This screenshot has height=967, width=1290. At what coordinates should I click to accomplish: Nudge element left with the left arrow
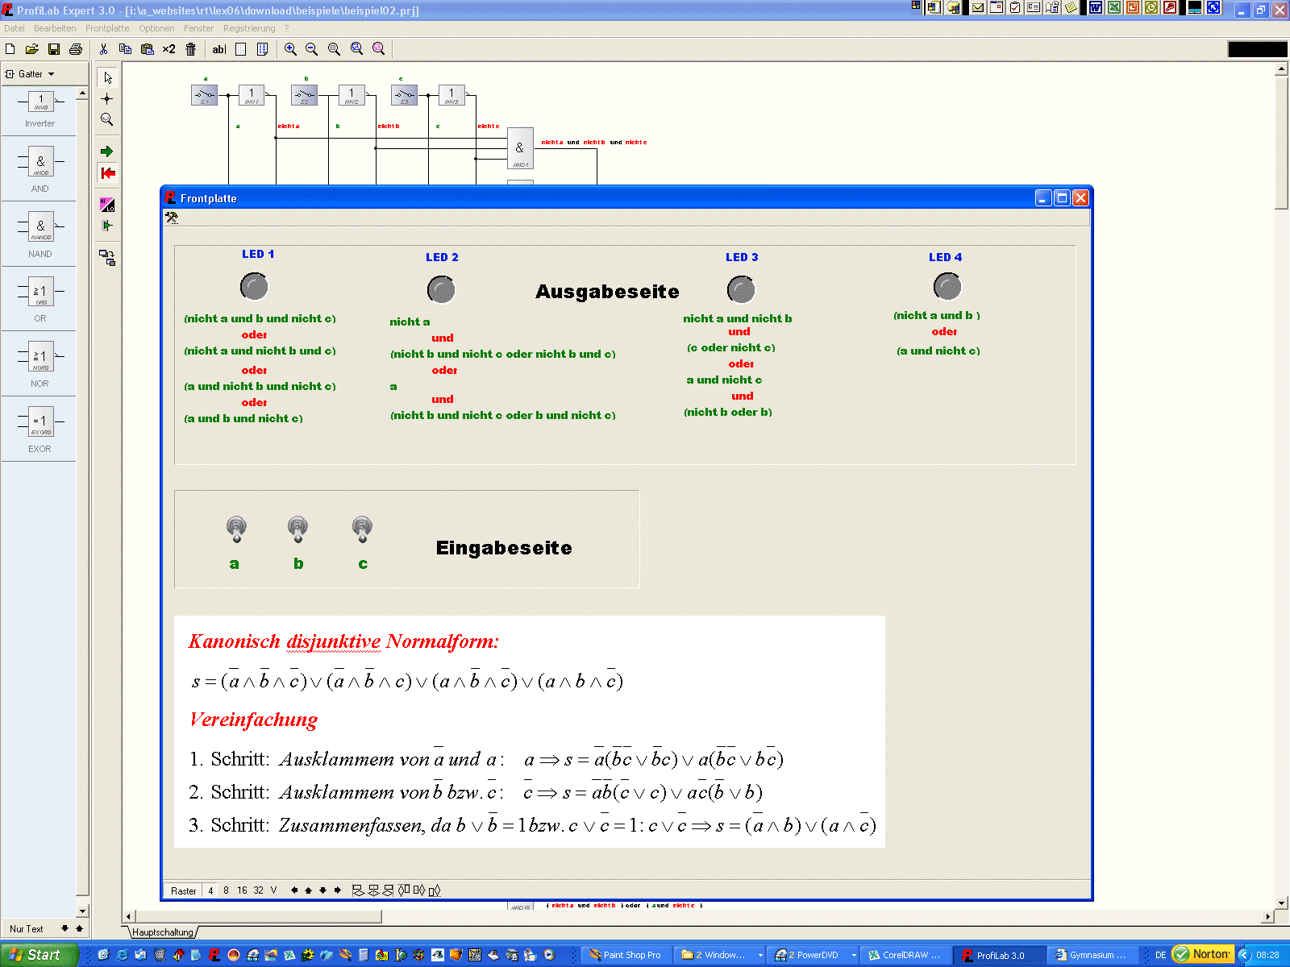click(294, 890)
